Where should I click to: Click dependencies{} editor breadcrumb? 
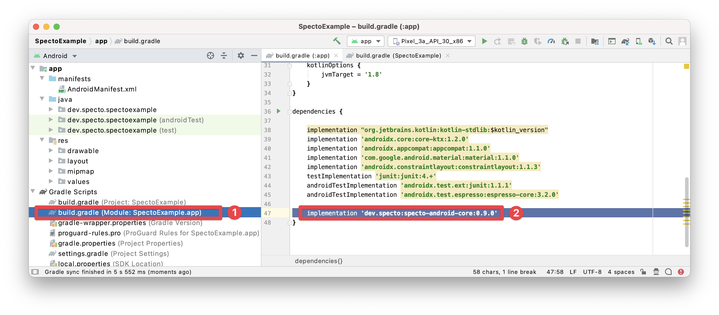(319, 261)
